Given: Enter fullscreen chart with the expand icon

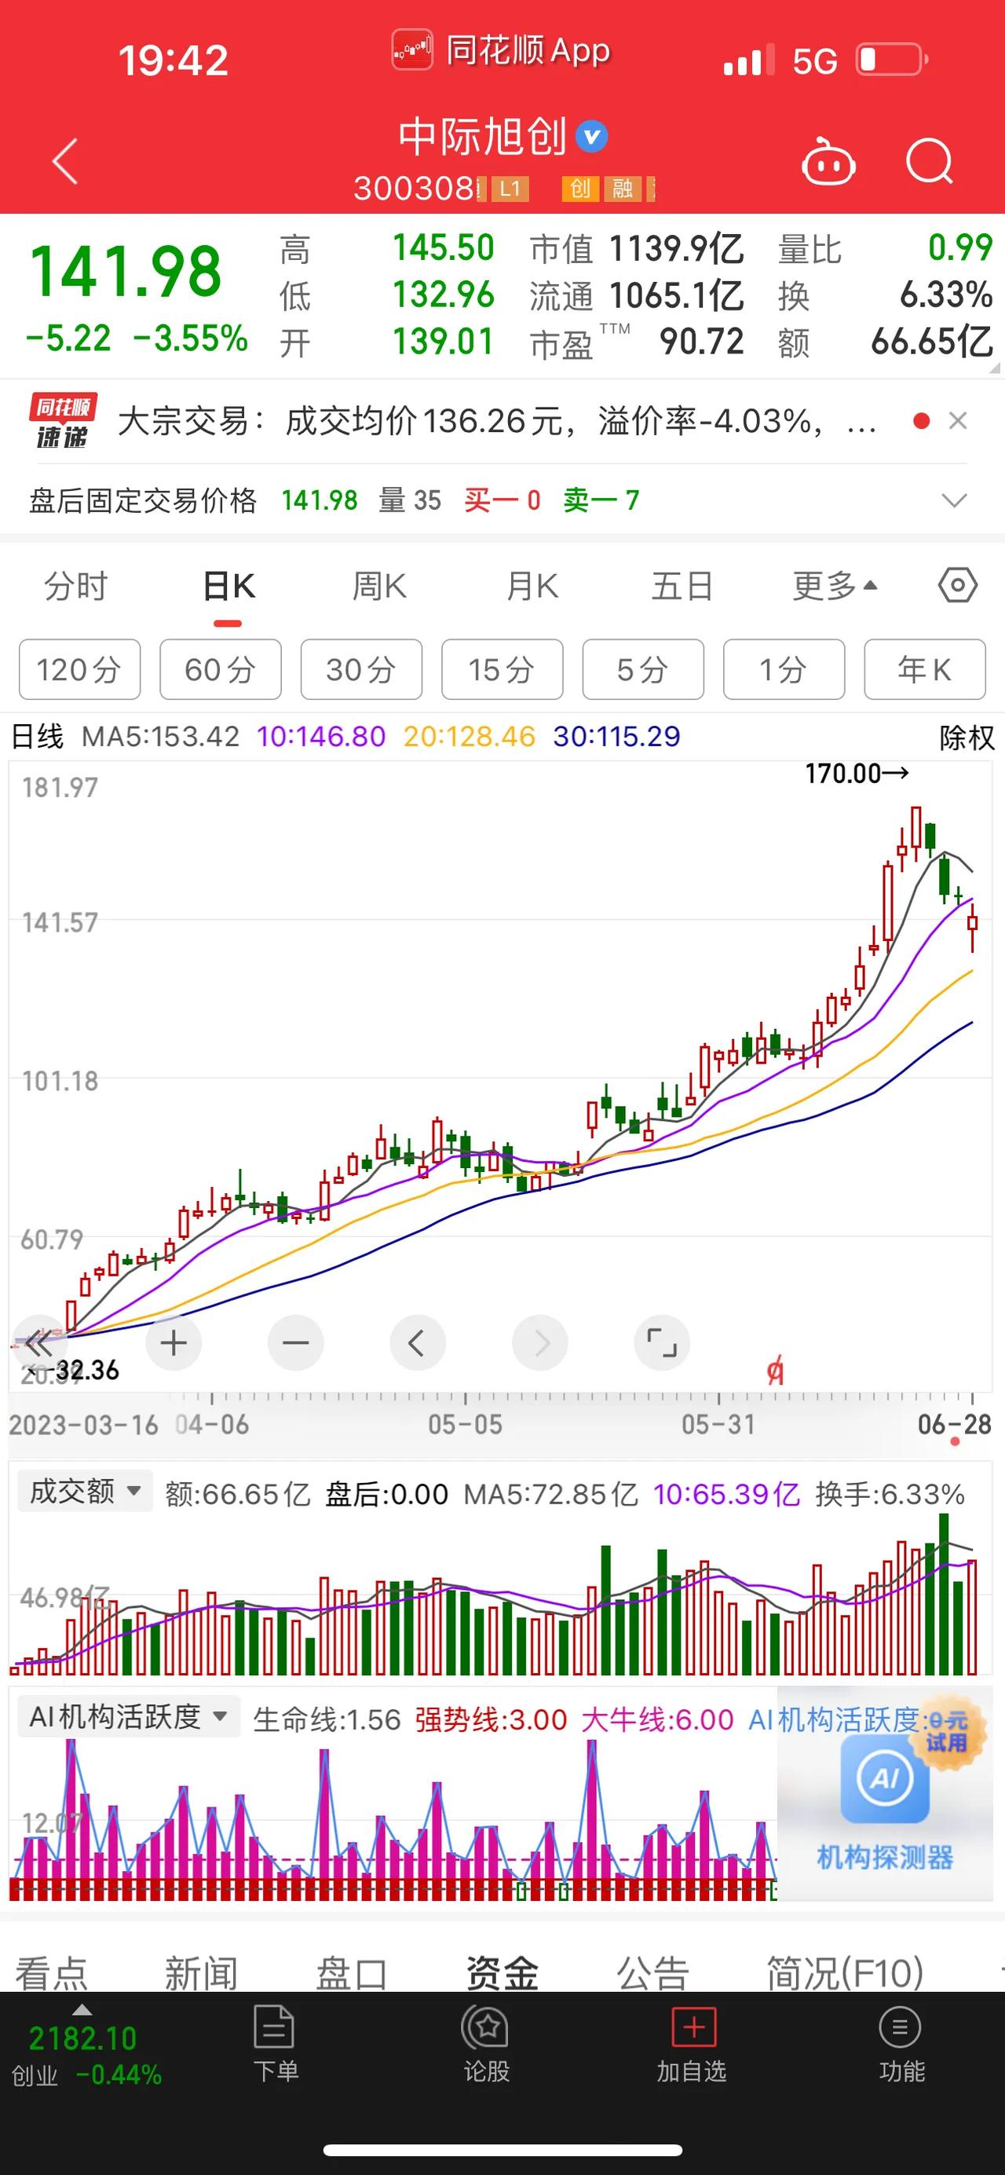Looking at the screenshot, I should (x=662, y=1342).
